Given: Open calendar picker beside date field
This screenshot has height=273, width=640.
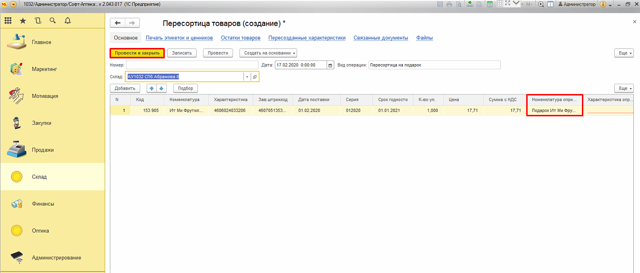Looking at the screenshot, I should click(330, 65).
